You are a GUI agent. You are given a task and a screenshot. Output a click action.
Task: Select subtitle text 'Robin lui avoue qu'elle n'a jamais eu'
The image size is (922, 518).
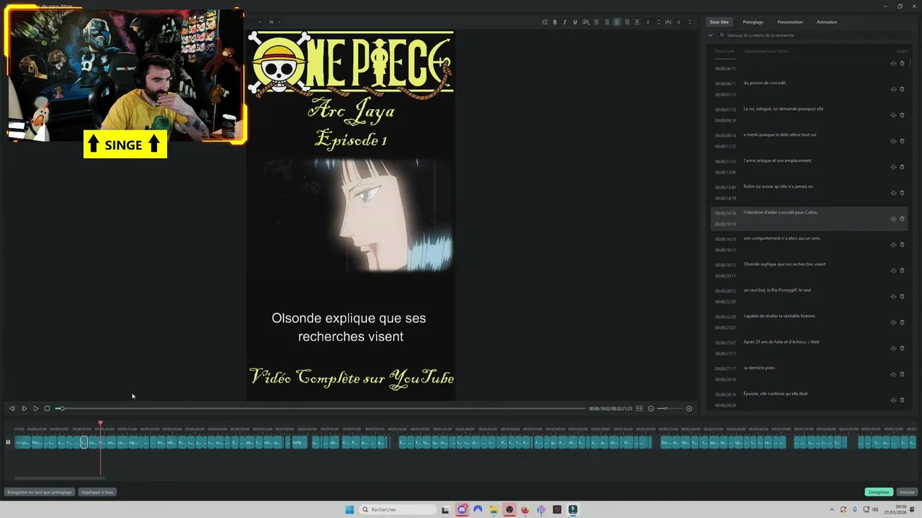coord(778,186)
